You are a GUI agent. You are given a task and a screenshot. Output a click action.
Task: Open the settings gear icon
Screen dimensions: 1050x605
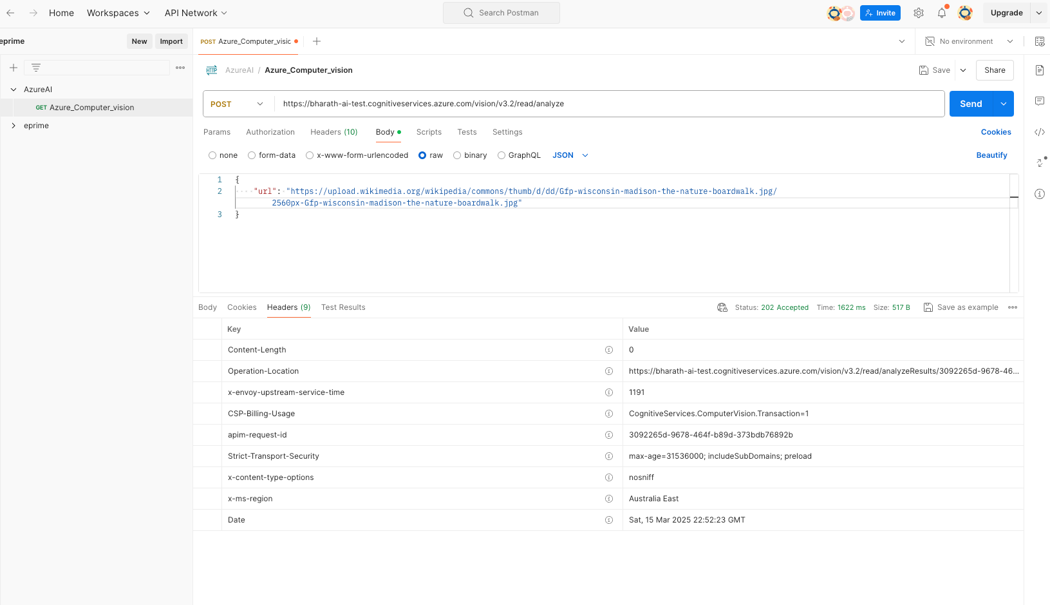pyautogui.click(x=919, y=13)
